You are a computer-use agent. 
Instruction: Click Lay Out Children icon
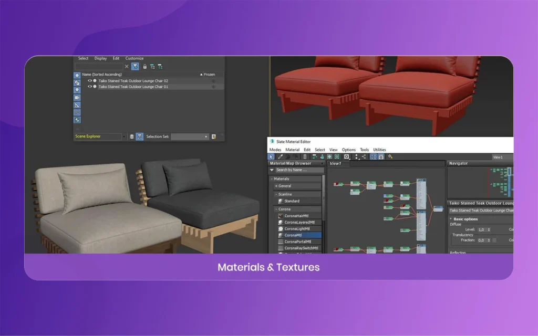coord(364,156)
